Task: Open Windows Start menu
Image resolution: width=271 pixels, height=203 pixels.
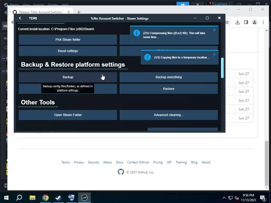Action: coord(6,198)
